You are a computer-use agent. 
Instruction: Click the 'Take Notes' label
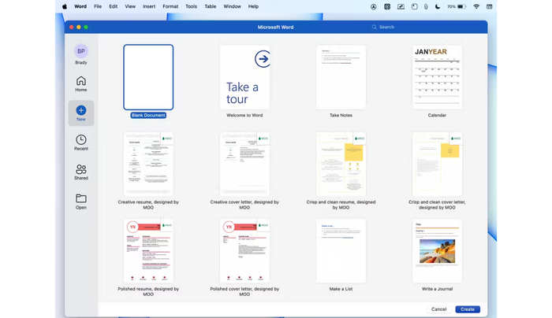click(x=341, y=115)
